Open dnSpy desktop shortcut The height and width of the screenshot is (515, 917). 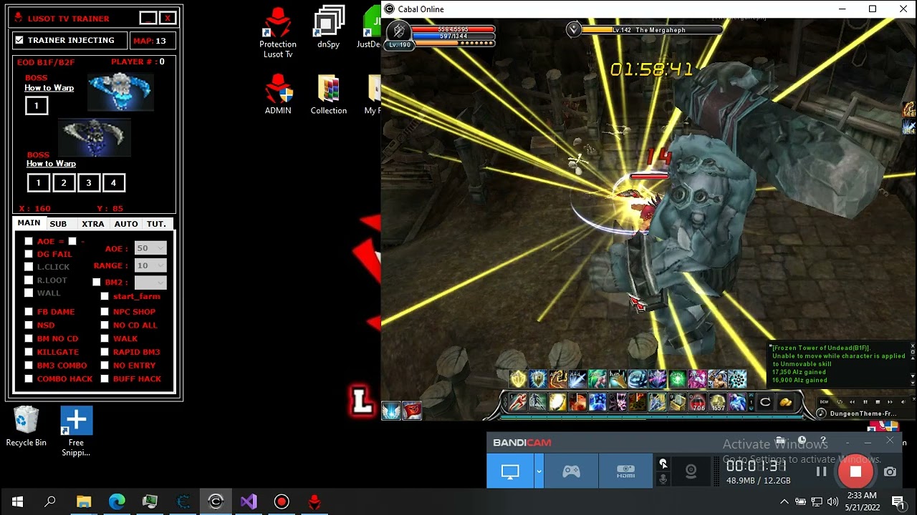(x=328, y=29)
